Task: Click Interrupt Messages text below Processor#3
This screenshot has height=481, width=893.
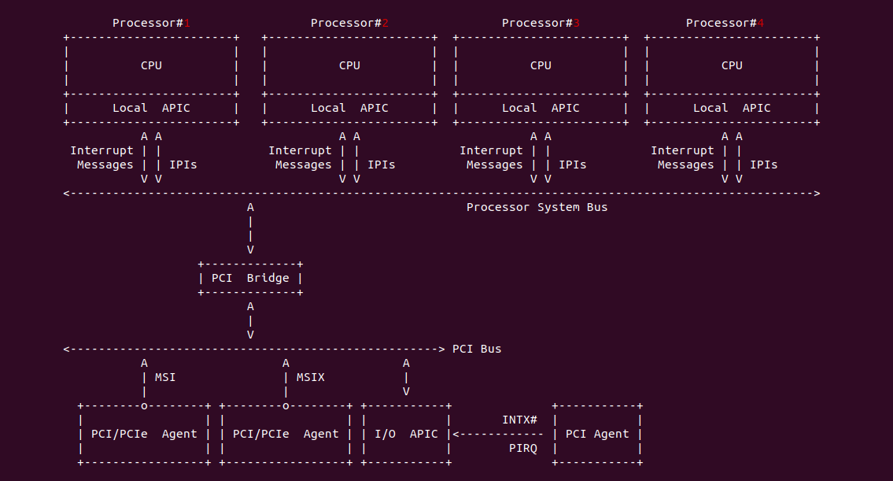Action: 494,157
